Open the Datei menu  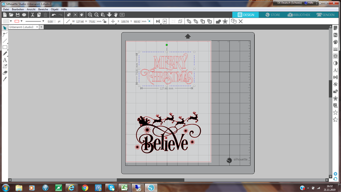click(6, 9)
